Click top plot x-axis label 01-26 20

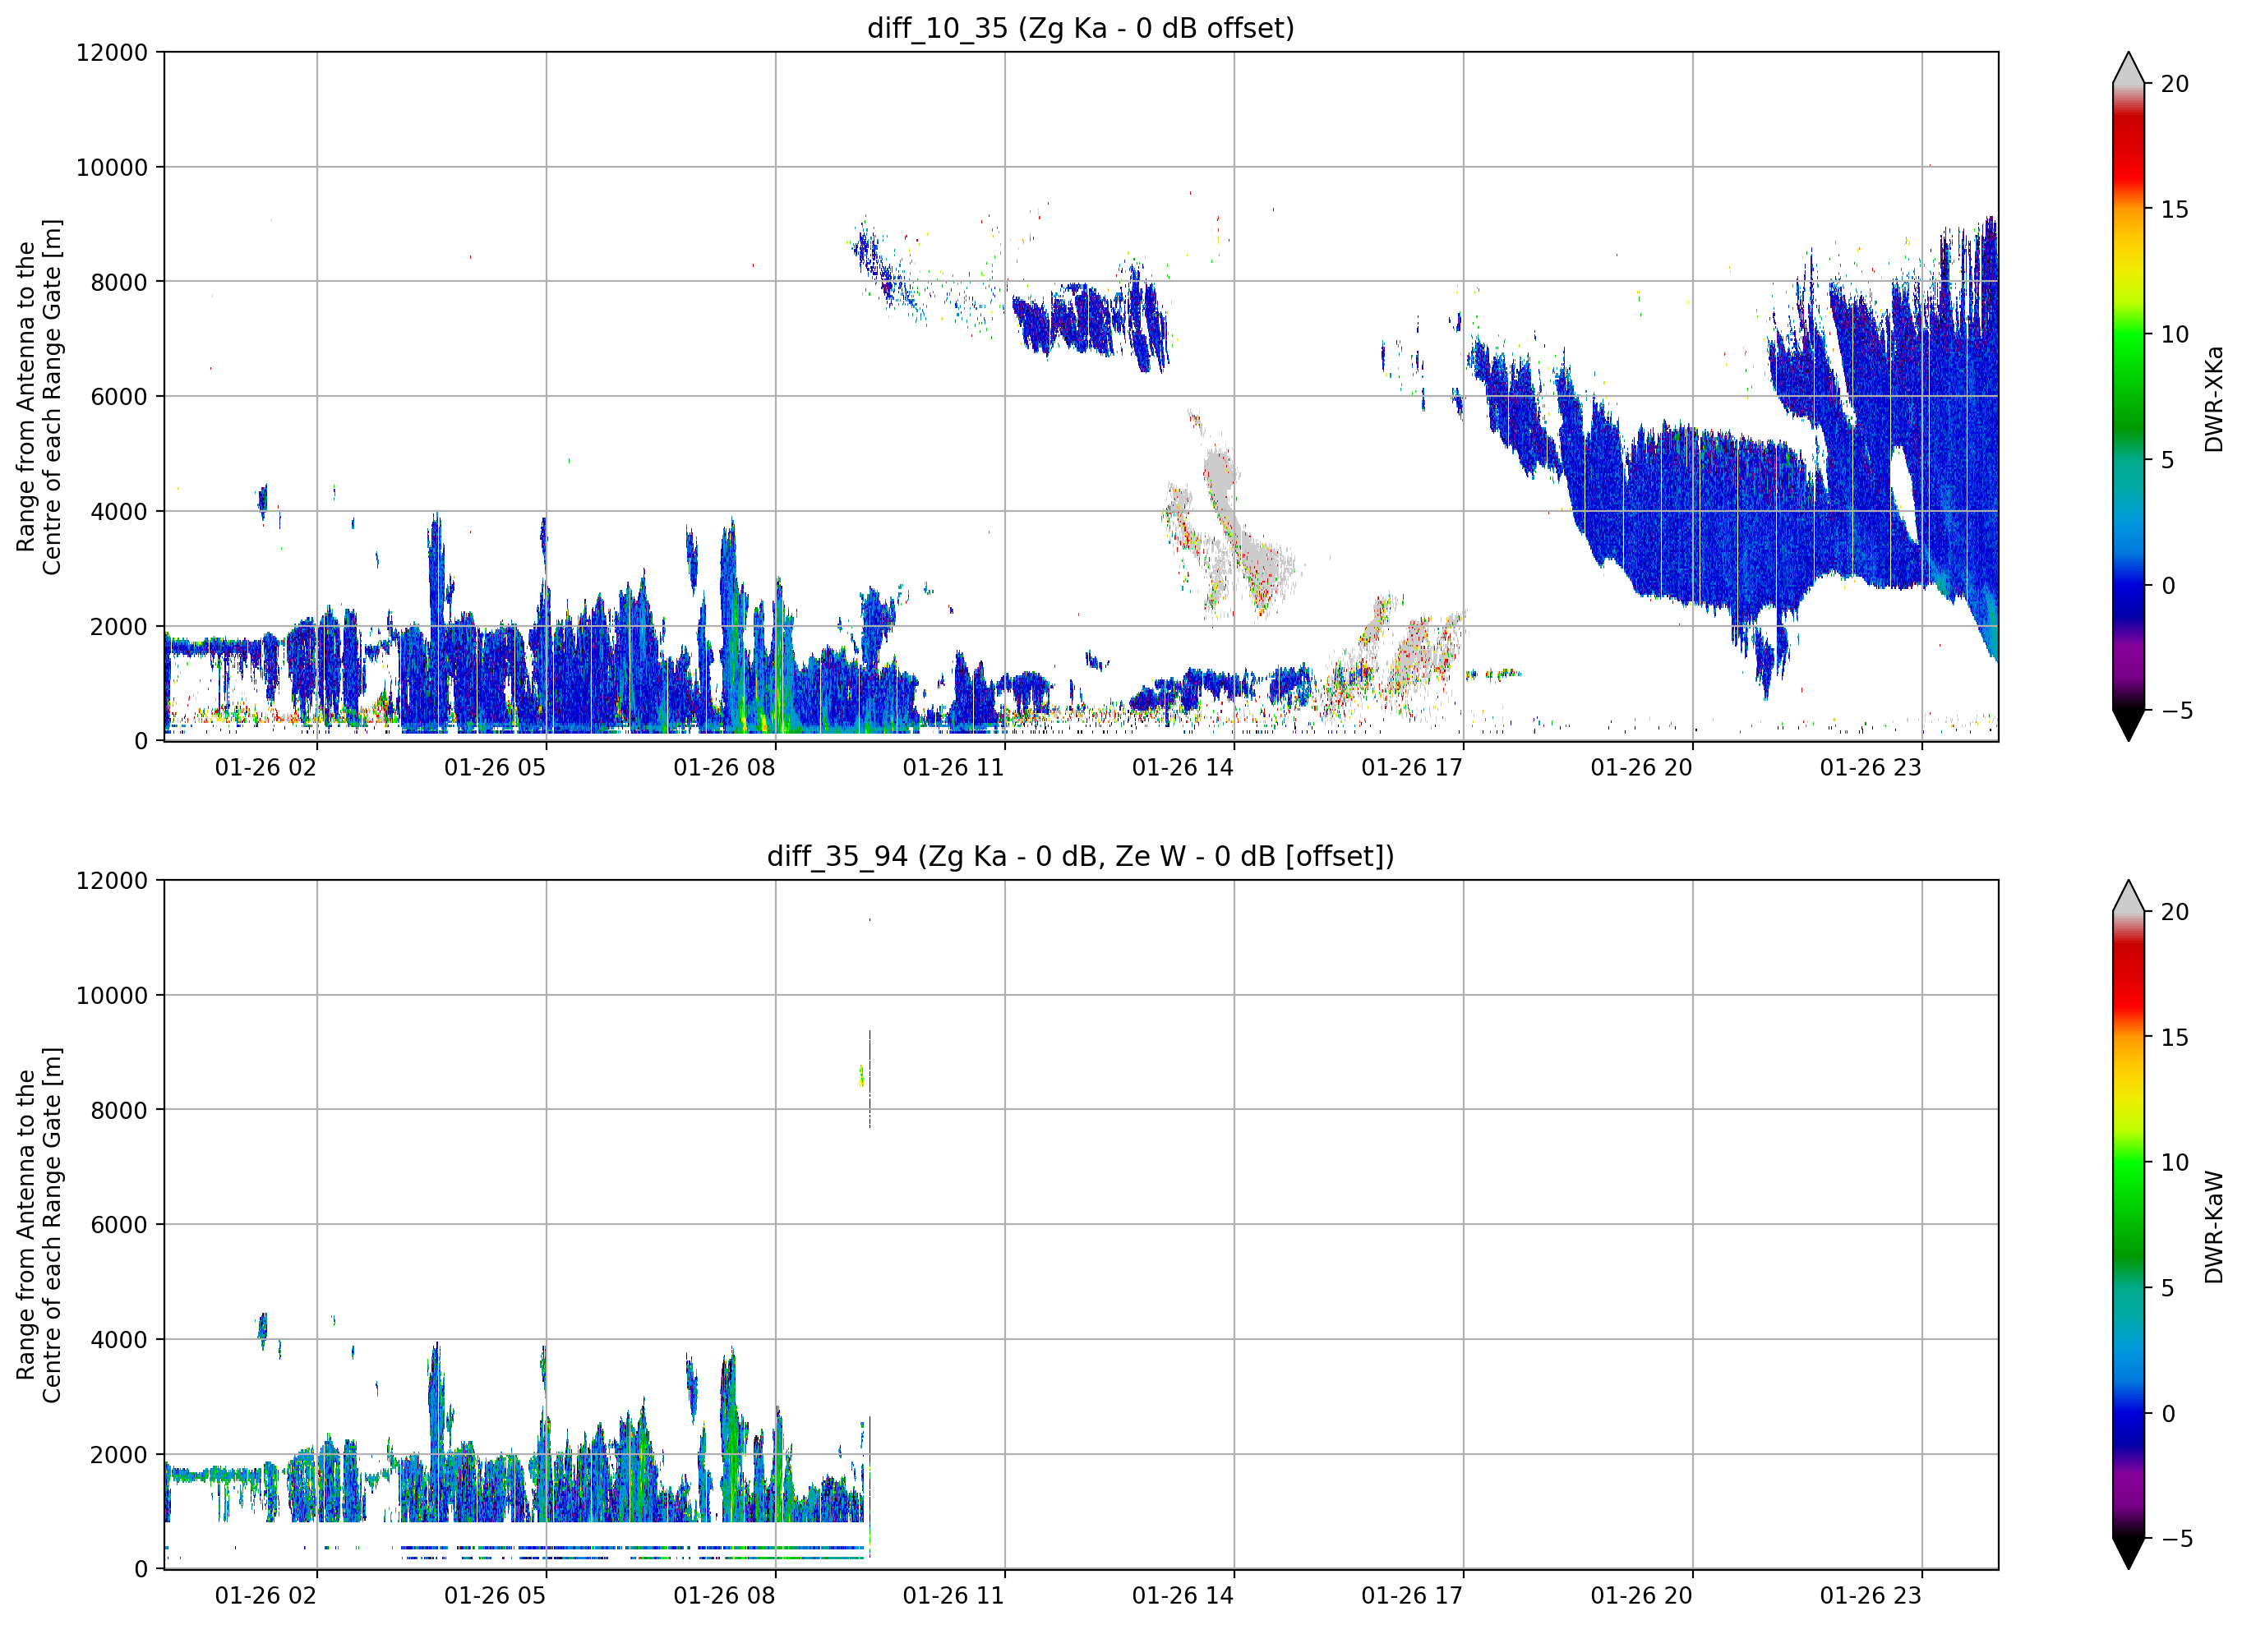tap(1642, 767)
